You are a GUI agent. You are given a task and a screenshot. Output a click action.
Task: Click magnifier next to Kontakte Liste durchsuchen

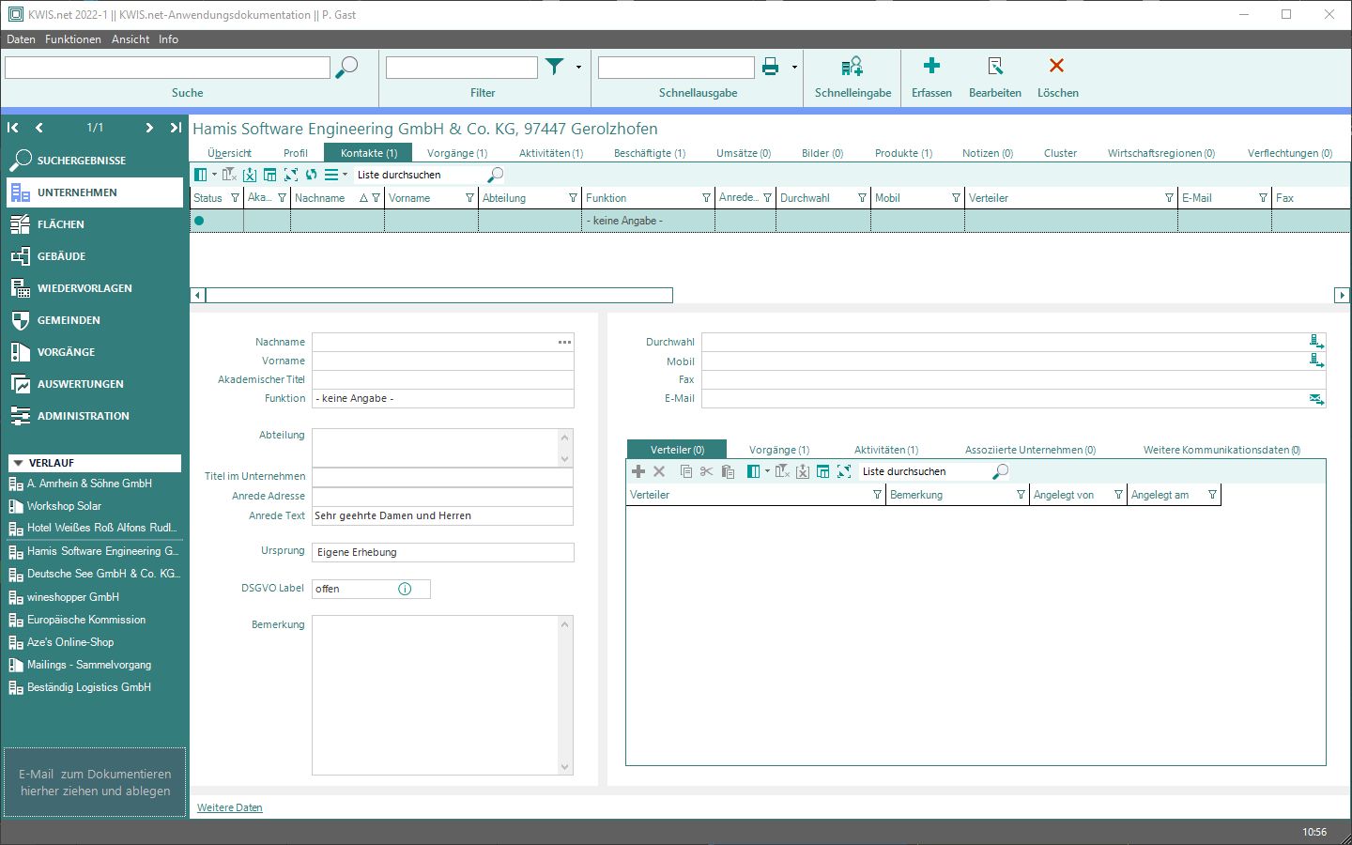496,175
